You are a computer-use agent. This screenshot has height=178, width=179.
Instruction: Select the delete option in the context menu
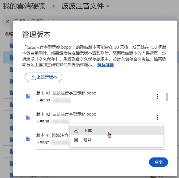pos(116,140)
